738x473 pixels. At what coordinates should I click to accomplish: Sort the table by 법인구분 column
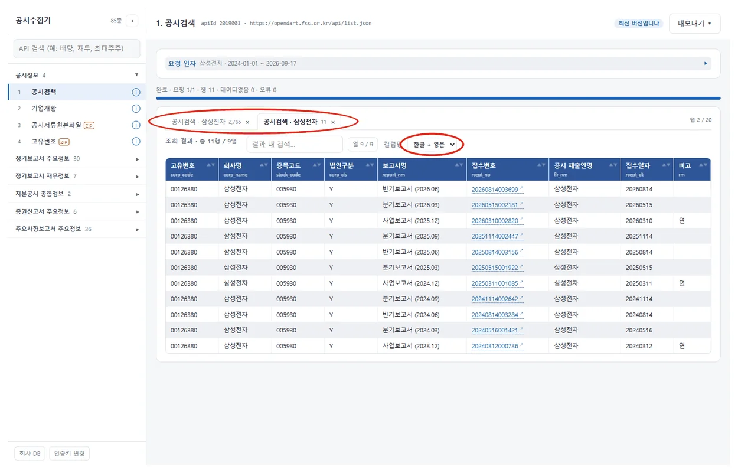click(370, 165)
